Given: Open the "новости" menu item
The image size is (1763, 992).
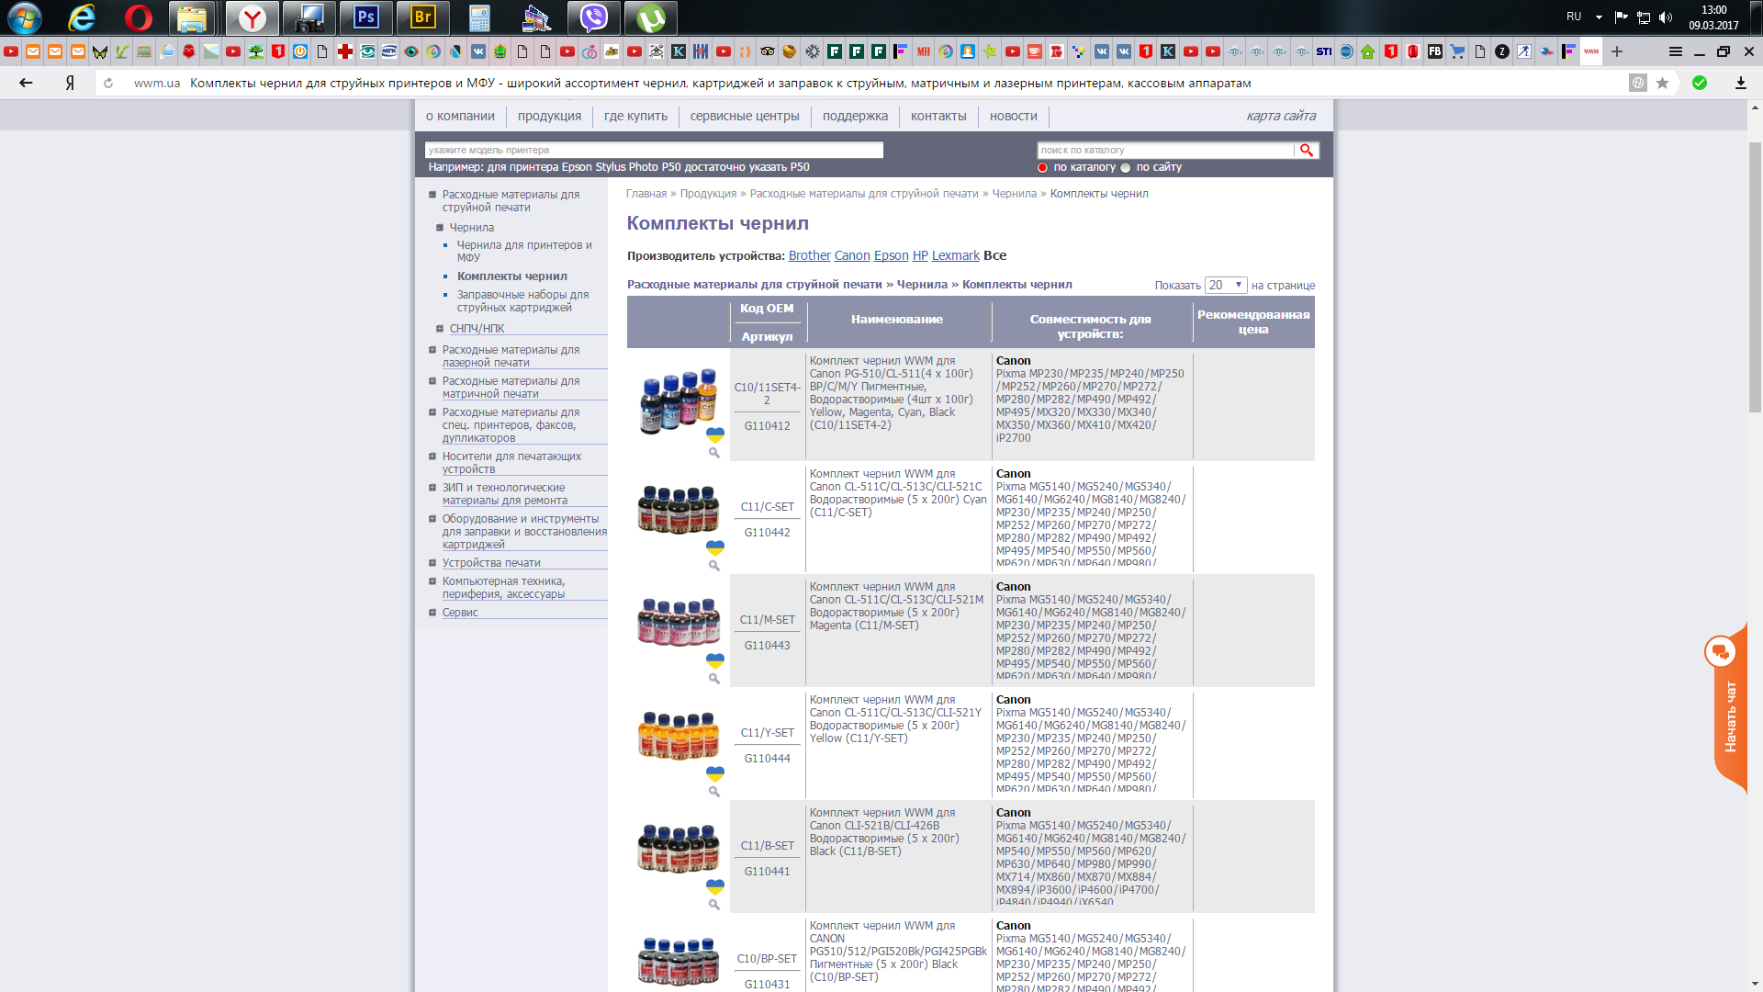Looking at the screenshot, I should pos(1013,116).
